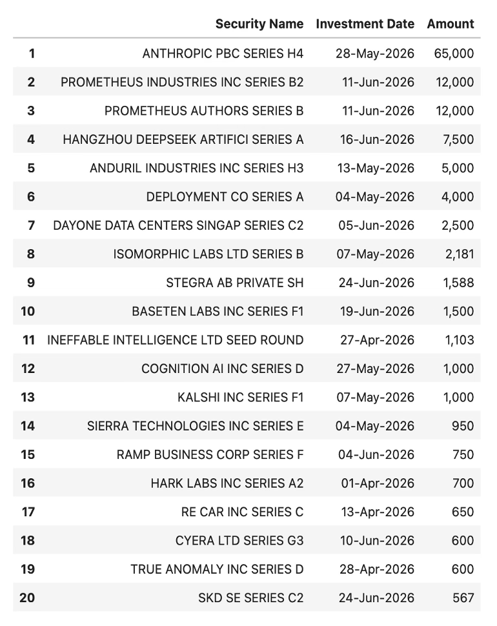Click the Investment Date column header
Image resolution: width=497 pixels, height=626 pixels.
pyautogui.click(x=365, y=24)
